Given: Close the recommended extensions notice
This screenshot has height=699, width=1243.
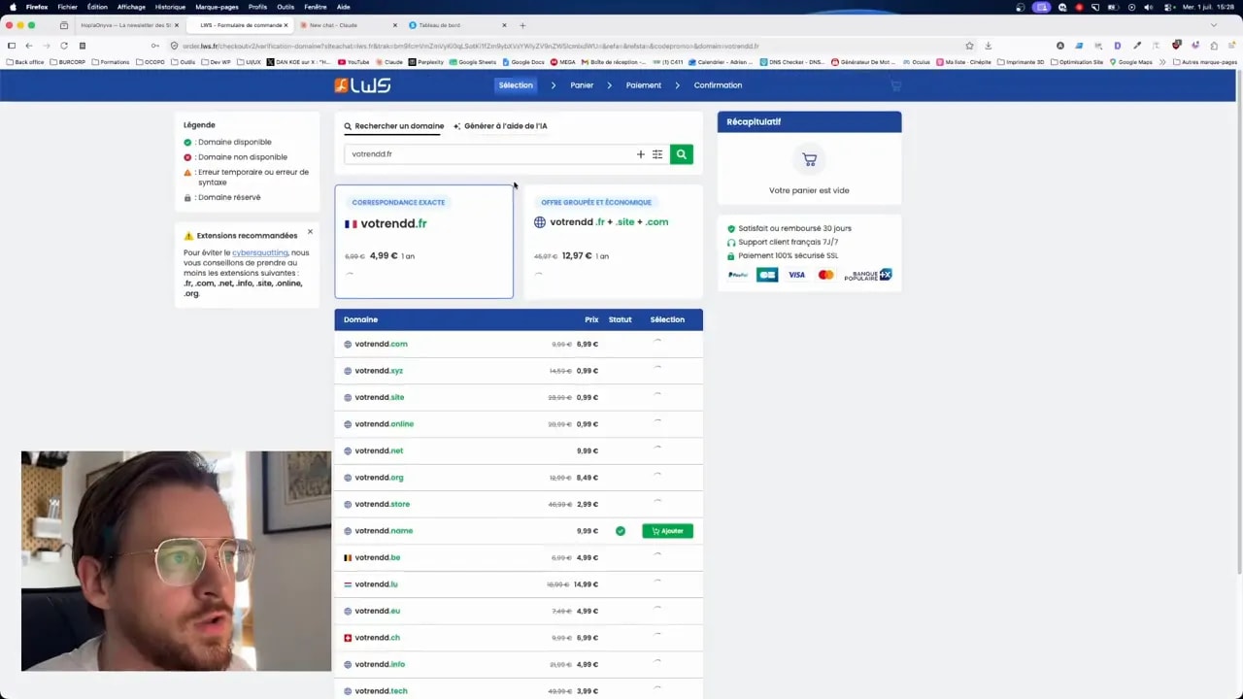Looking at the screenshot, I should click(310, 231).
